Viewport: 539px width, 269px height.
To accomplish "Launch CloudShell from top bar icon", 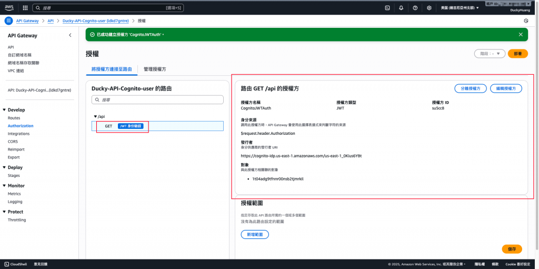I will coord(387,7).
